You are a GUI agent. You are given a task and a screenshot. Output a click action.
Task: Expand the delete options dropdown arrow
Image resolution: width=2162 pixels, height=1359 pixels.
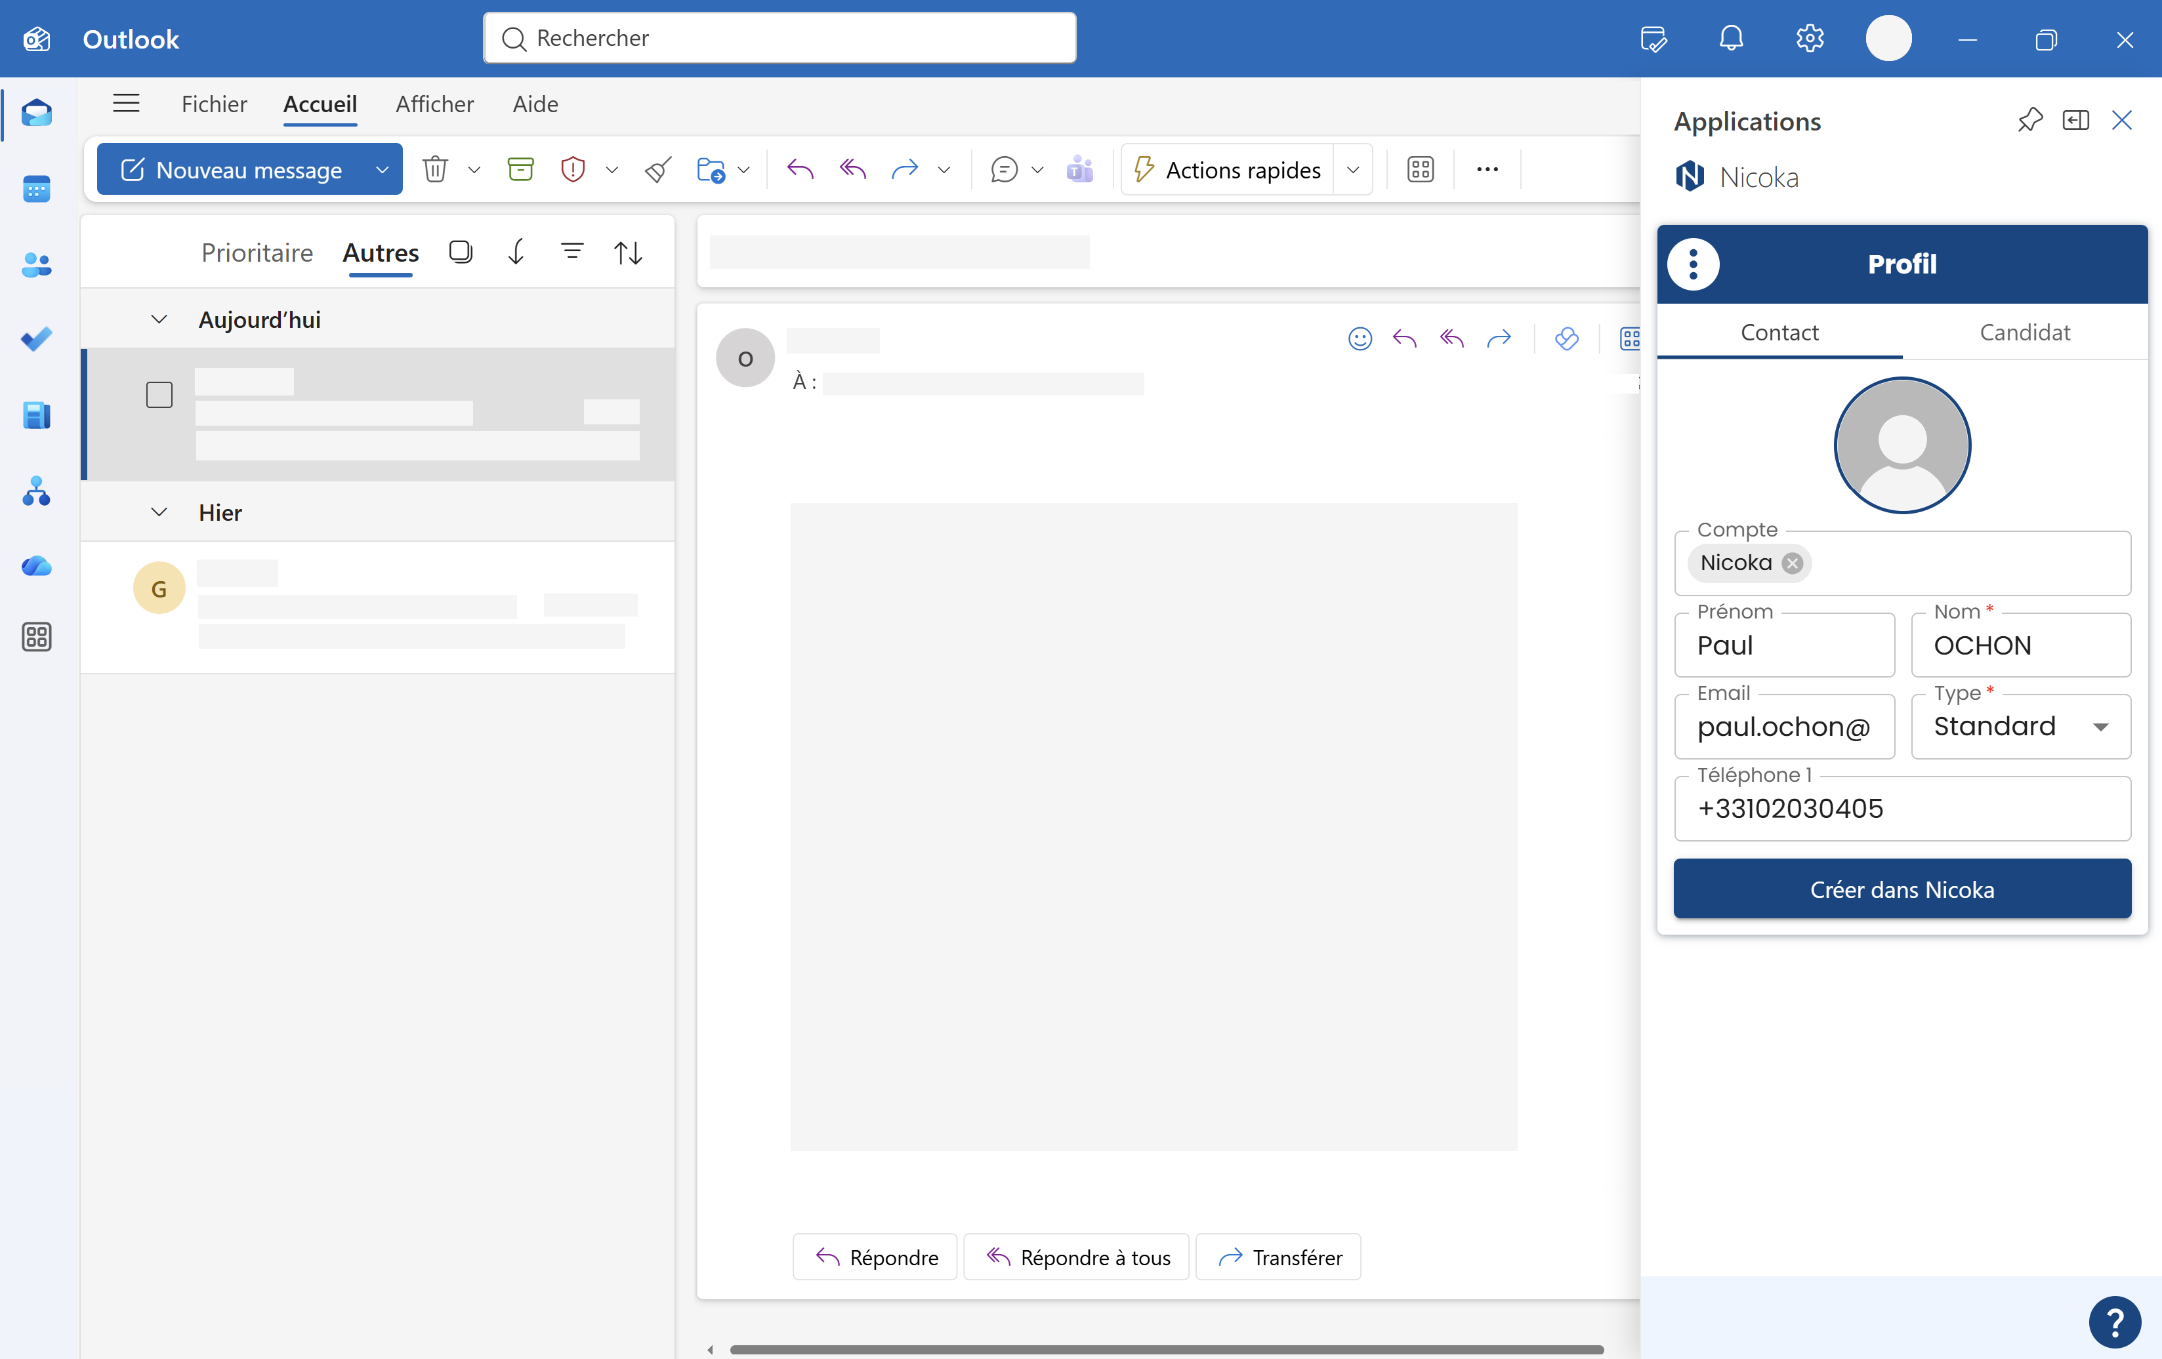474,170
